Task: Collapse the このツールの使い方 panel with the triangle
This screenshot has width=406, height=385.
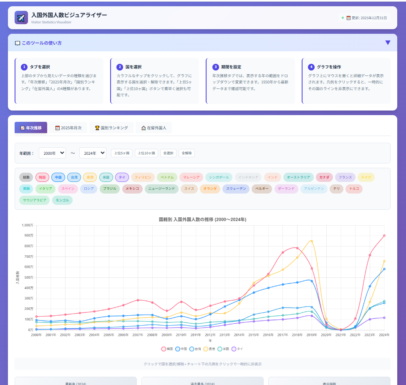Action: point(388,43)
